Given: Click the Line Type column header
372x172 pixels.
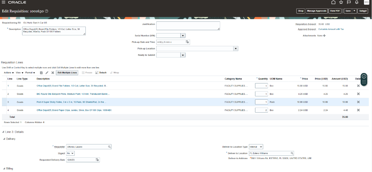Looking at the screenshot, I should [x=22, y=79].
